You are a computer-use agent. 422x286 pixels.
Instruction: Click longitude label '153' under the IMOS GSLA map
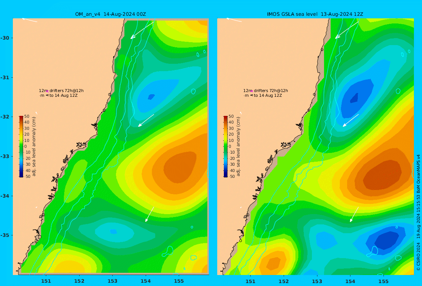pyautogui.click(x=317, y=281)
